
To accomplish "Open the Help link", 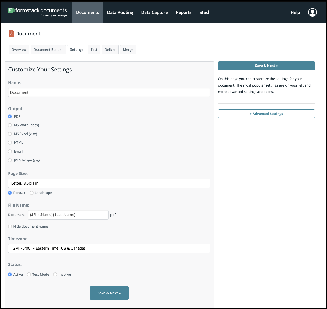I will pos(295,12).
